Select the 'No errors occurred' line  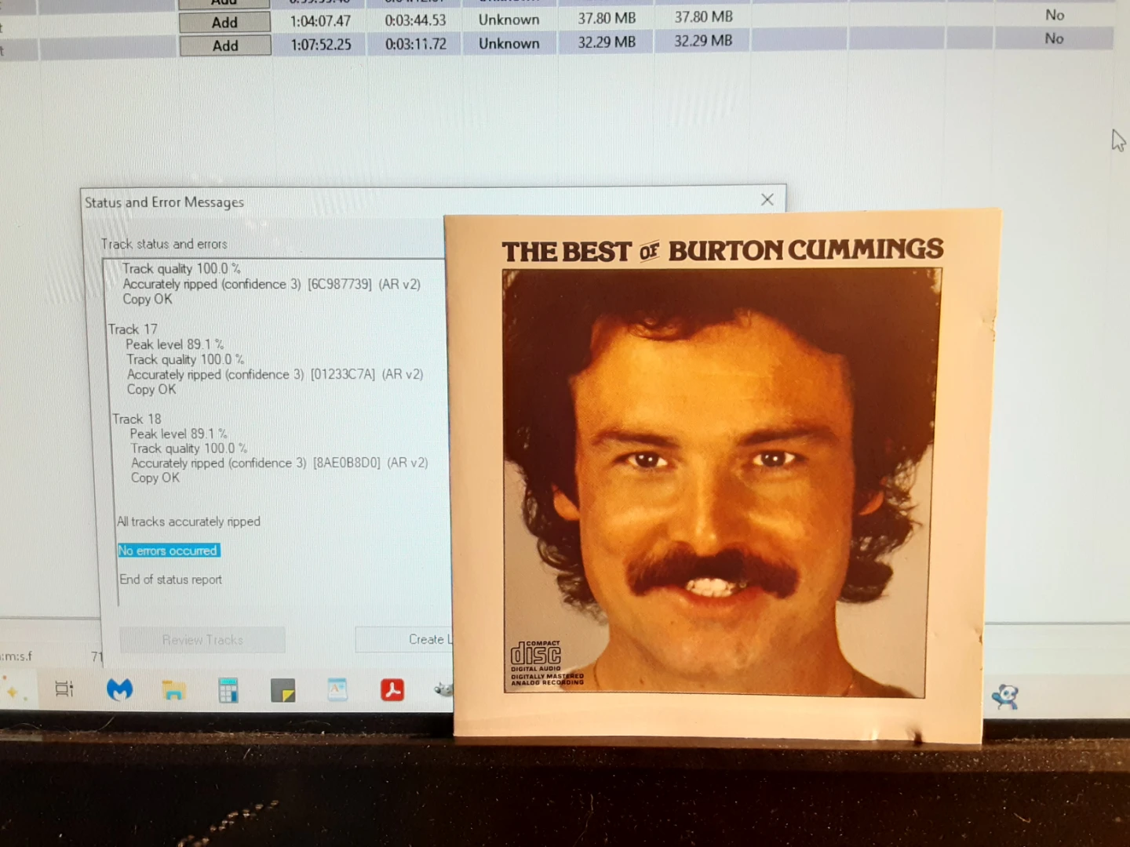[168, 551]
